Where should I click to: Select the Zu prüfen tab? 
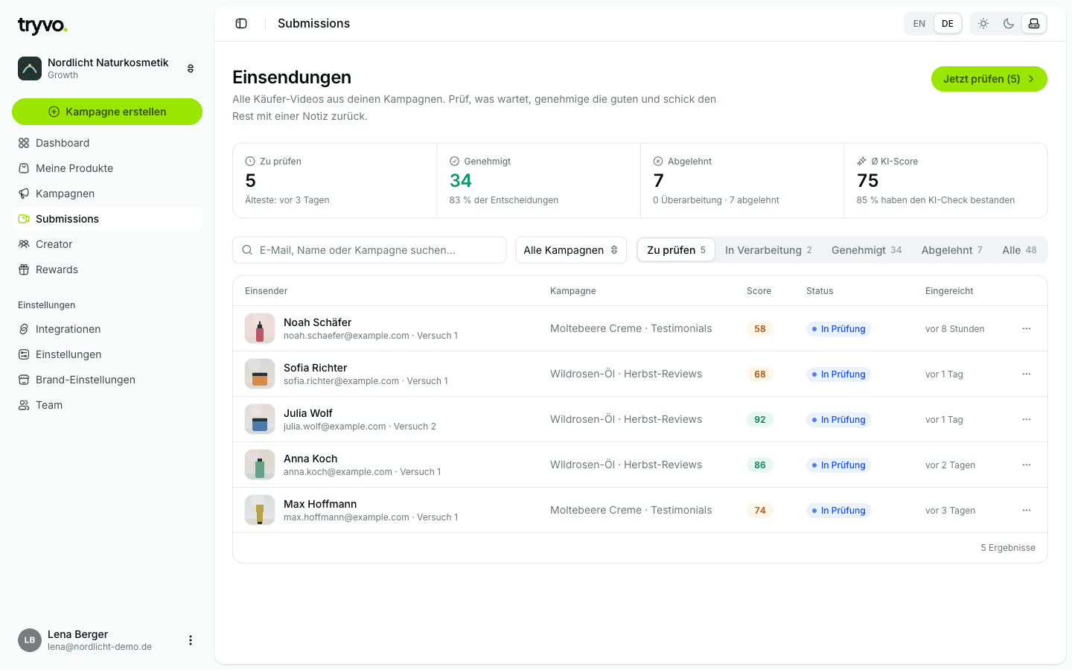676,250
